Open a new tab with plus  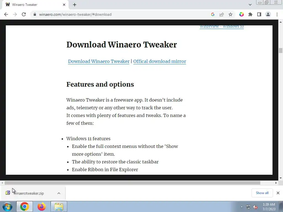point(75,5)
